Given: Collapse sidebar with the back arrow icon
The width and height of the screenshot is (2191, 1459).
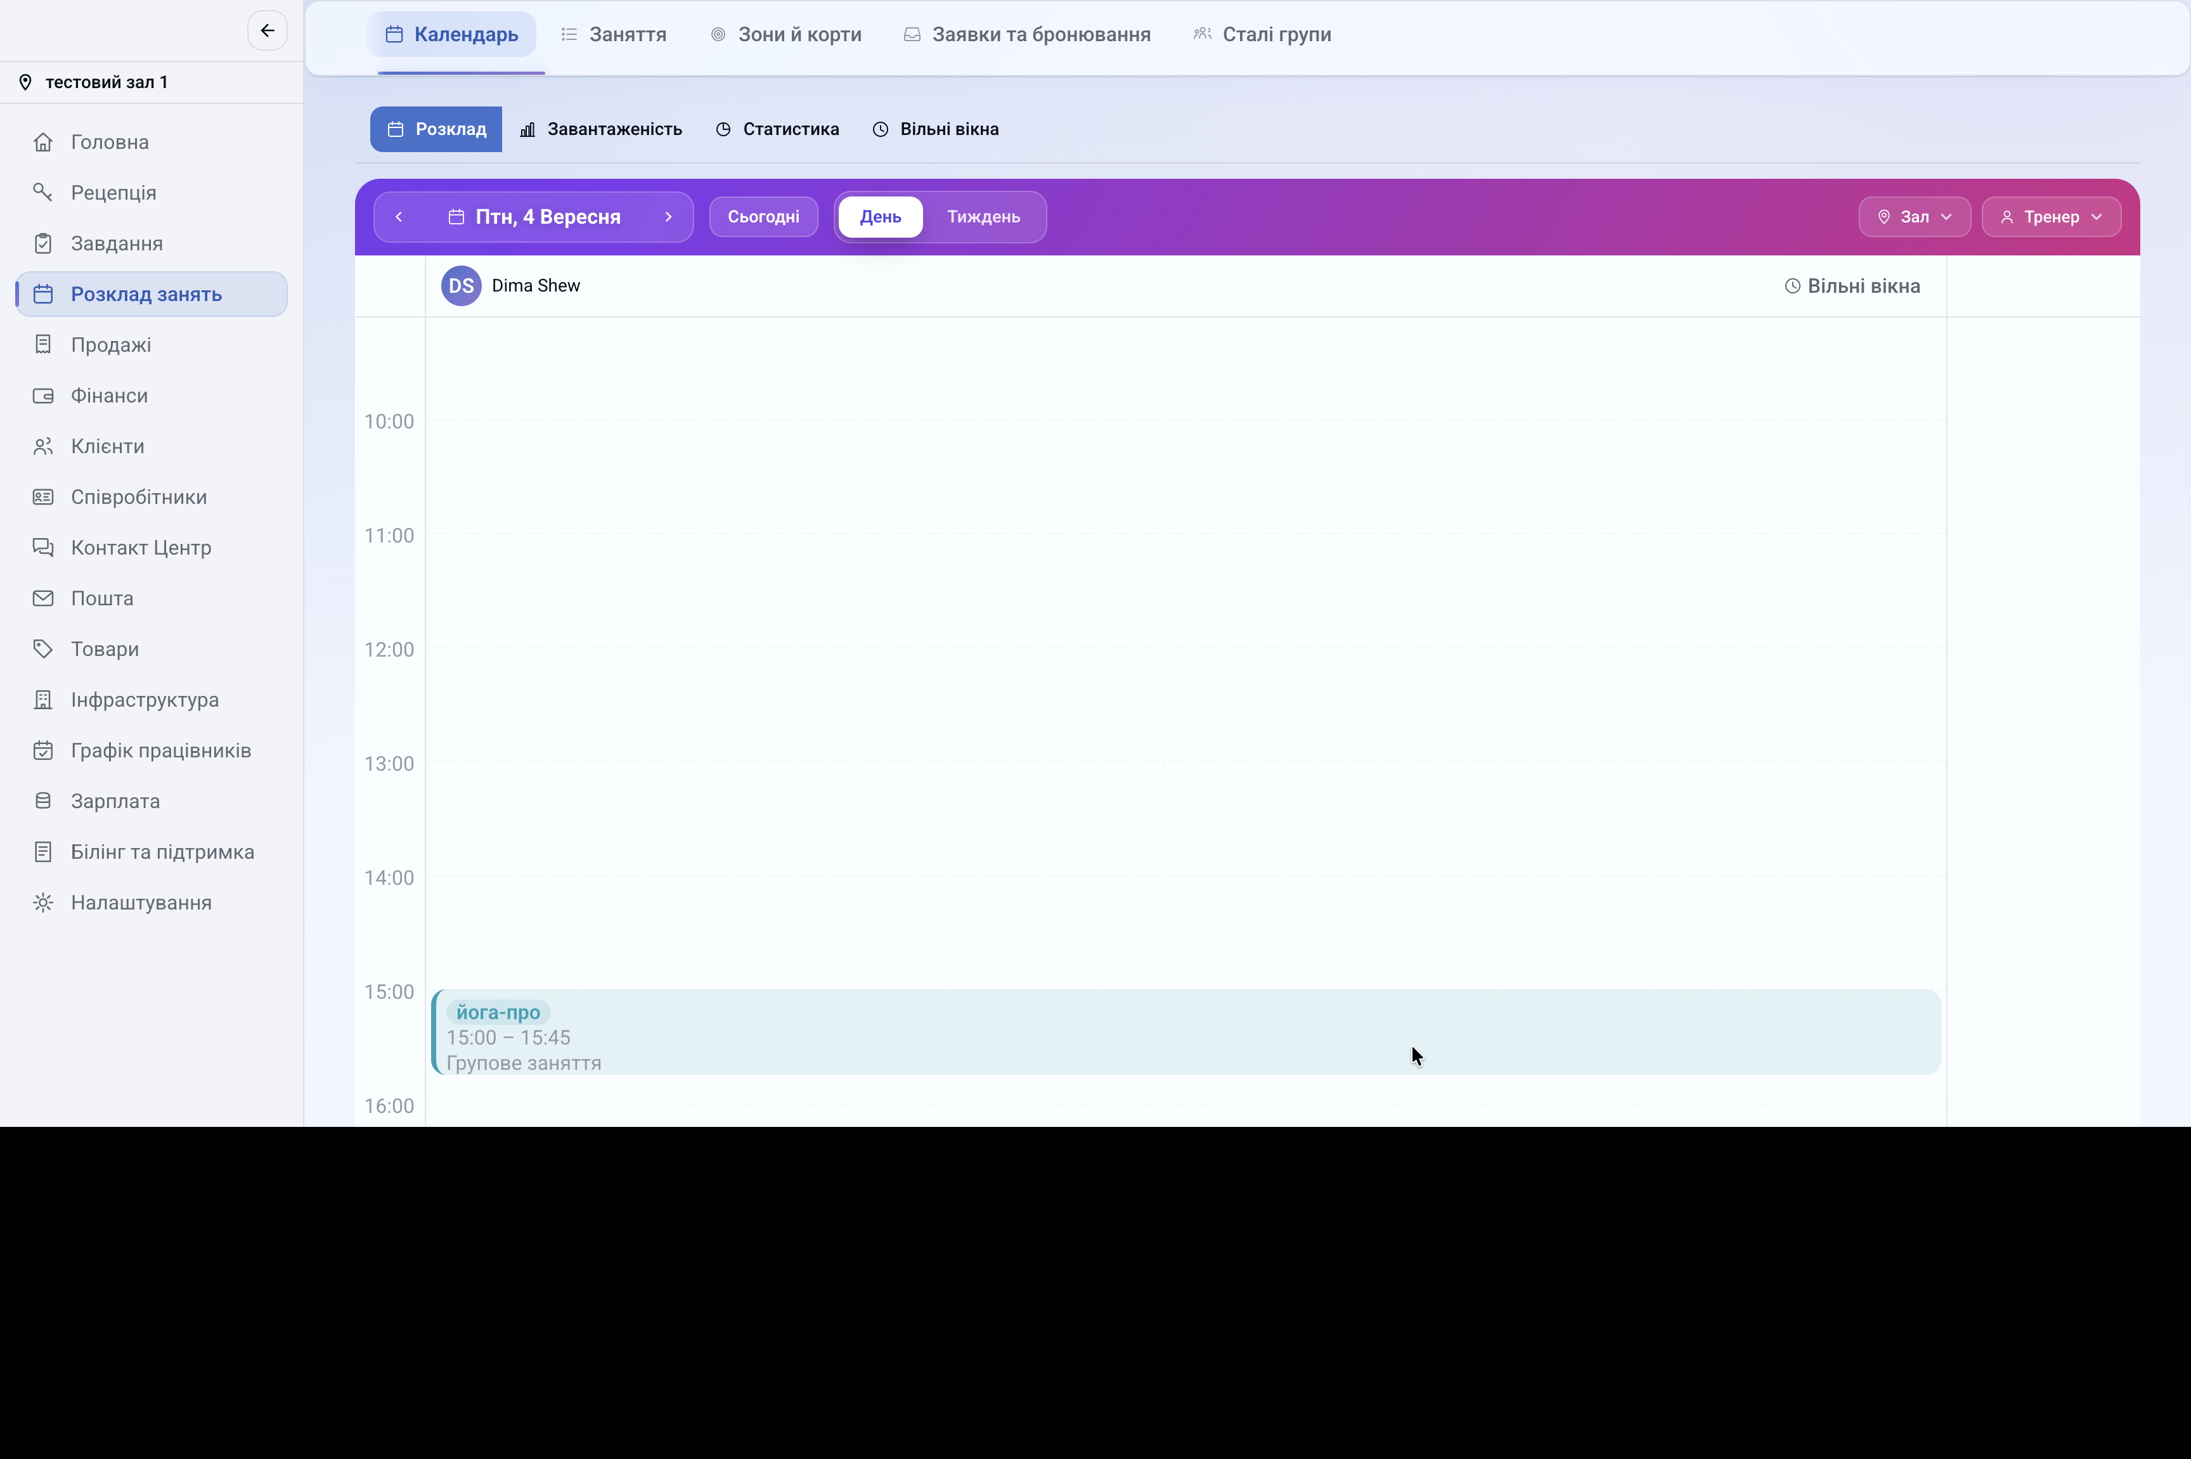Looking at the screenshot, I should coord(267,30).
